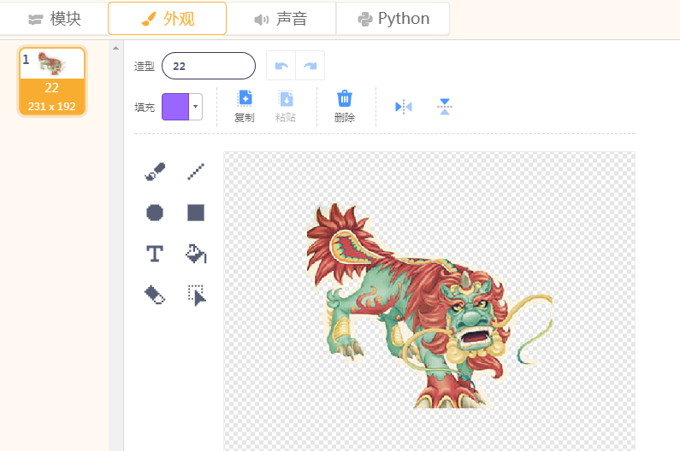
Task: Edit the costume name field 22
Action: [x=209, y=66]
